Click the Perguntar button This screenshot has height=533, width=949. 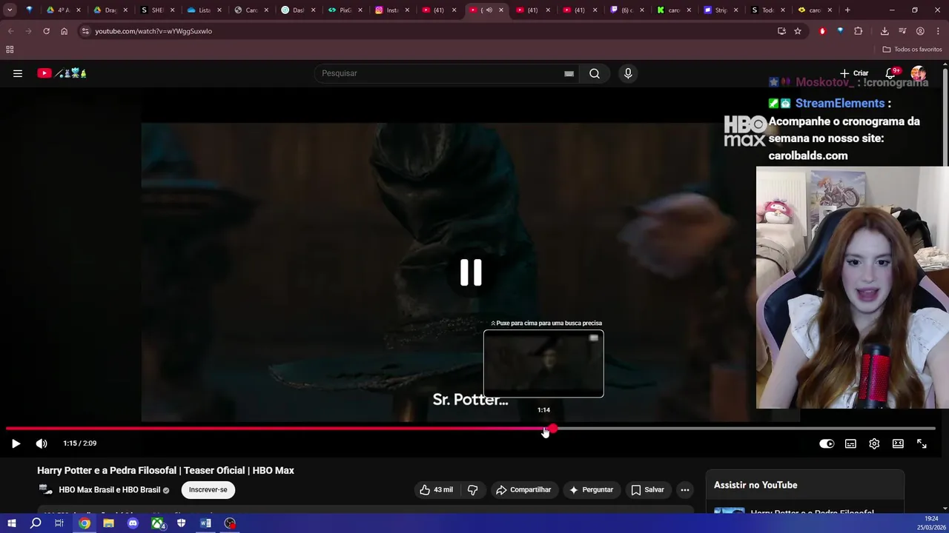tap(591, 490)
